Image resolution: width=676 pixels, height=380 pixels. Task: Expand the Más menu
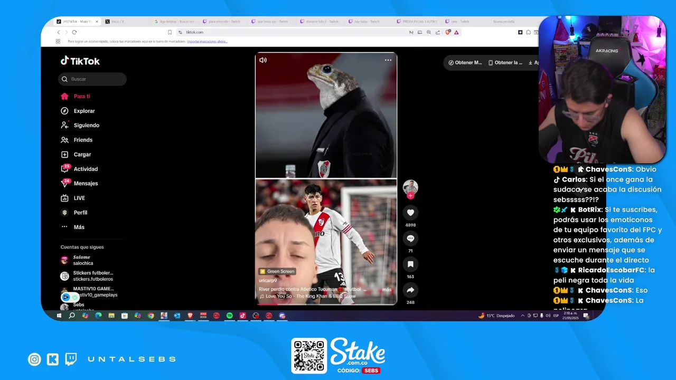pyautogui.click(x=79, y=227)
